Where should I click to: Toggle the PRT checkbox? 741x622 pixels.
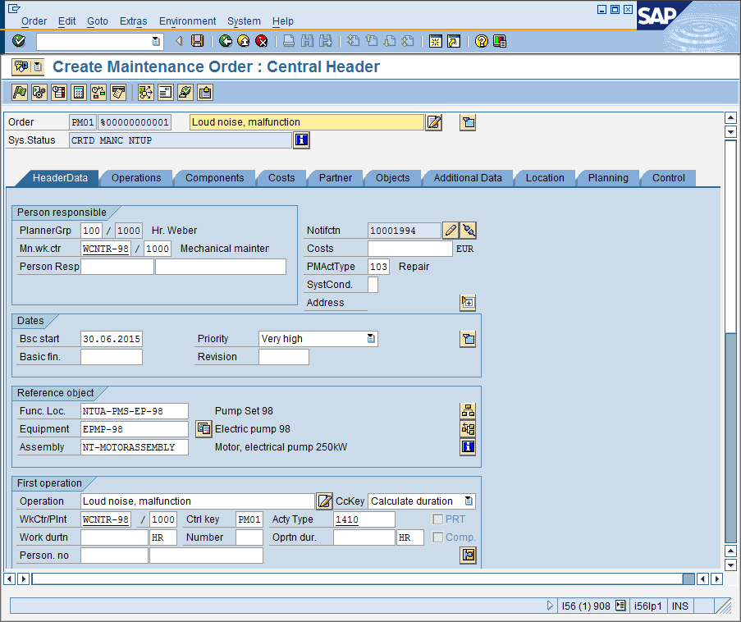pos(438,519)
